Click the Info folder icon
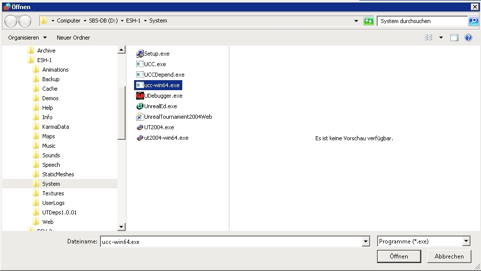The height and width of the screenshot is (271, 481). coord(36,117)
